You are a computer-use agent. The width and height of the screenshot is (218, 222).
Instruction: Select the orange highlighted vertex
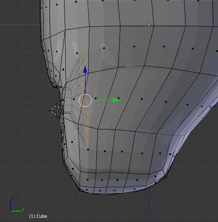point(149,25)
